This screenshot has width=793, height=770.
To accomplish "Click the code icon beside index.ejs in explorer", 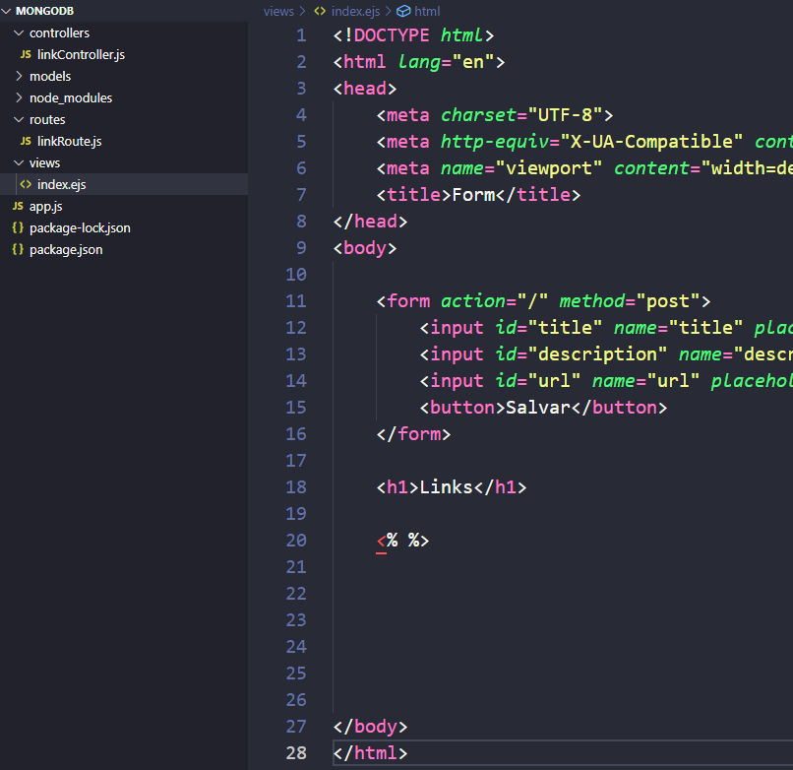I will [26, 184].
